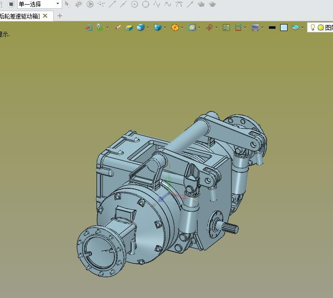Click the monitor display settings icon

coord(255,28)
